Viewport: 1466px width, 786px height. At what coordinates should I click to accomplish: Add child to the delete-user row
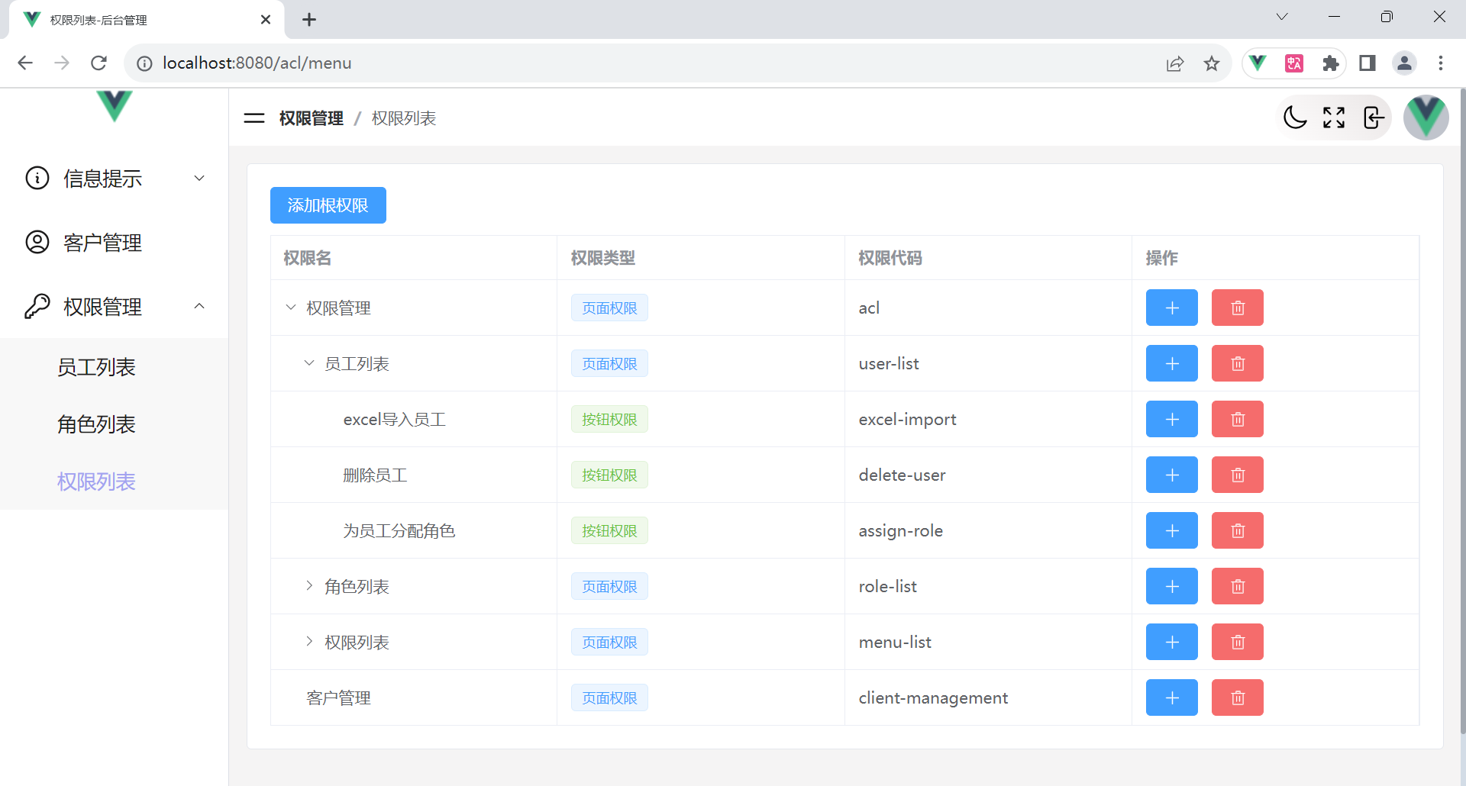pos(1172,475)
